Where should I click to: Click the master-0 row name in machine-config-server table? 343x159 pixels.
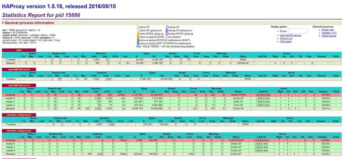10,144
